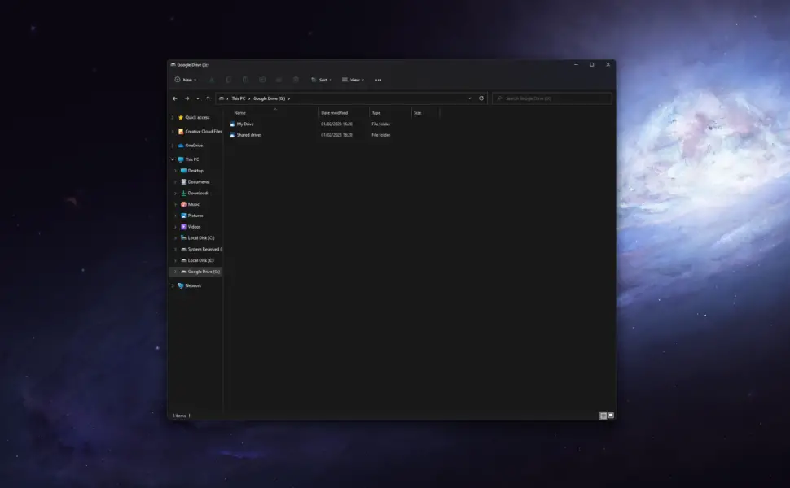Open OneDrive in the sidebar
This screenshot has height=488, width=790.
click(x=194, y=146)
